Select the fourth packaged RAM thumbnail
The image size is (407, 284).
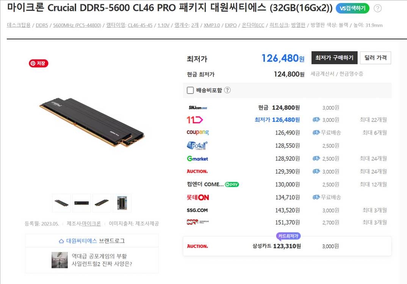pyautogui.click(x=122, y=203)
